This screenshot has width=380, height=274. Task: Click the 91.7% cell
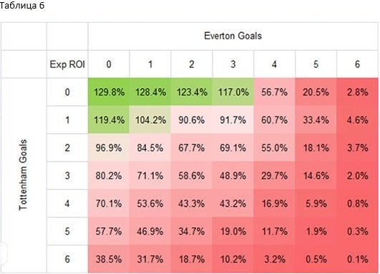click(x=233, y=120)
